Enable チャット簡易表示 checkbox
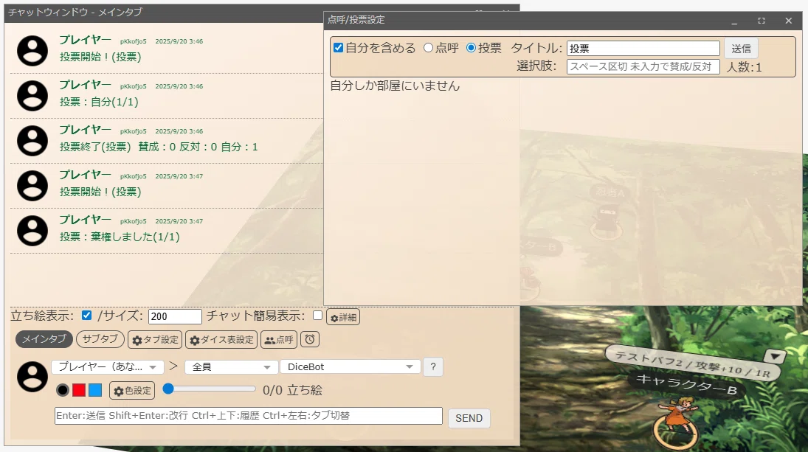 pos(317,315)
